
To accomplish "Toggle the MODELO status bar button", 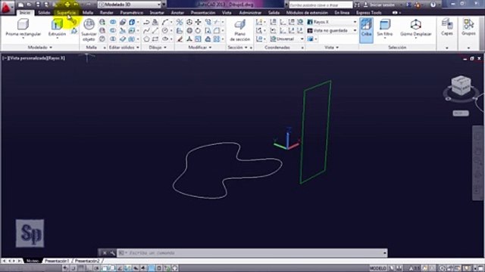I will point(377,268).
